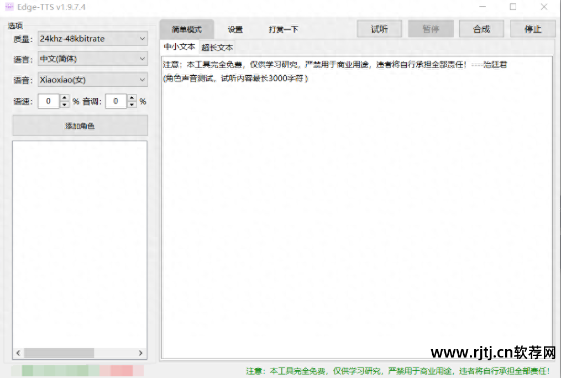
Task: Click the Edge-TTS app icon in title bar
Action: click(x=9, y=7)
